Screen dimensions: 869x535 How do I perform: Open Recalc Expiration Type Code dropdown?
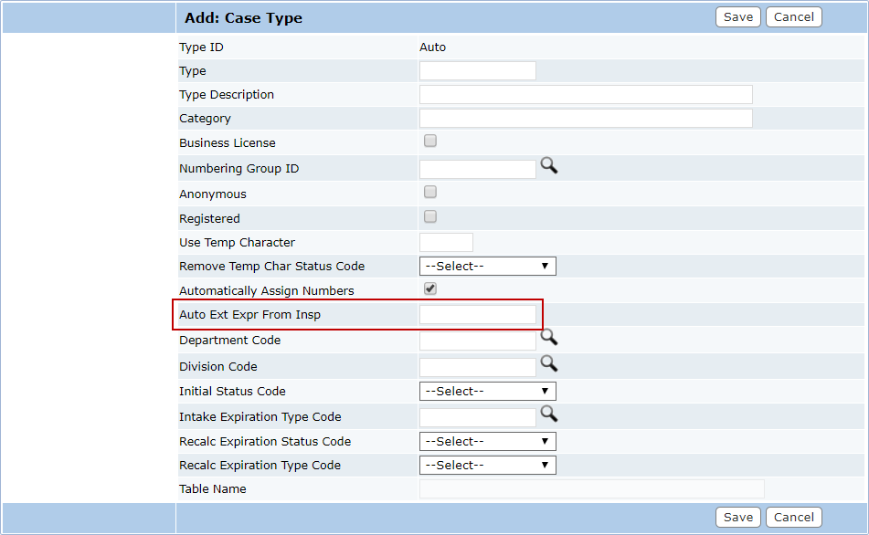pos(487,466)
